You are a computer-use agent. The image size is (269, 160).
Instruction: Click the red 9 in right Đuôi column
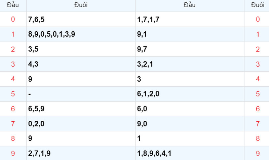258,153
